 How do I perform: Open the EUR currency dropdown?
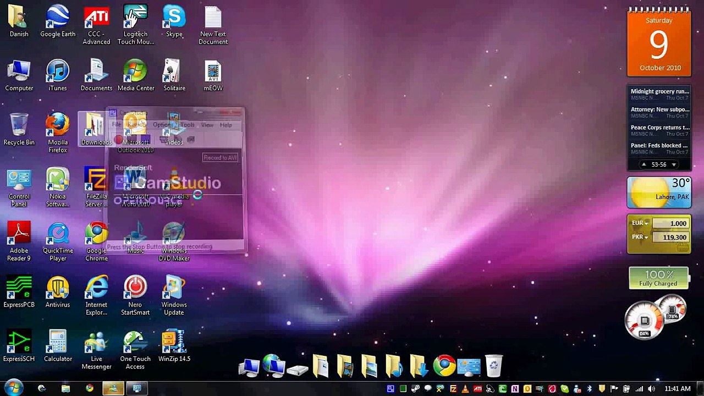tap(640, 223)
